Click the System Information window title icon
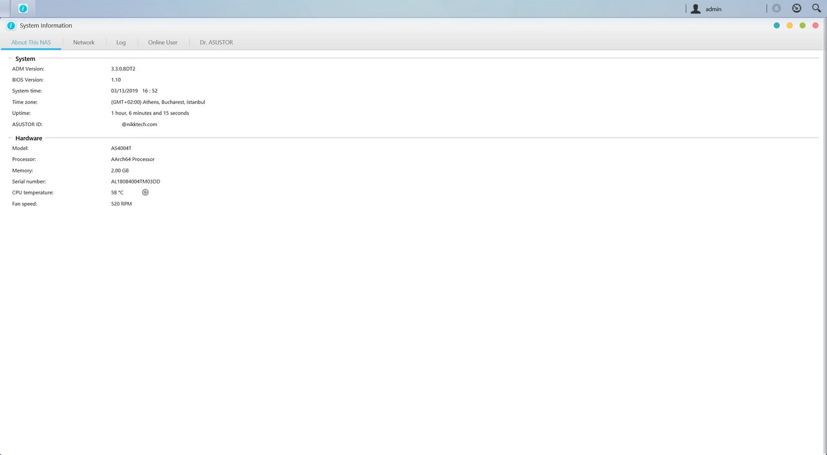Viewport: 827px width, 455px height. click(11, 26)
